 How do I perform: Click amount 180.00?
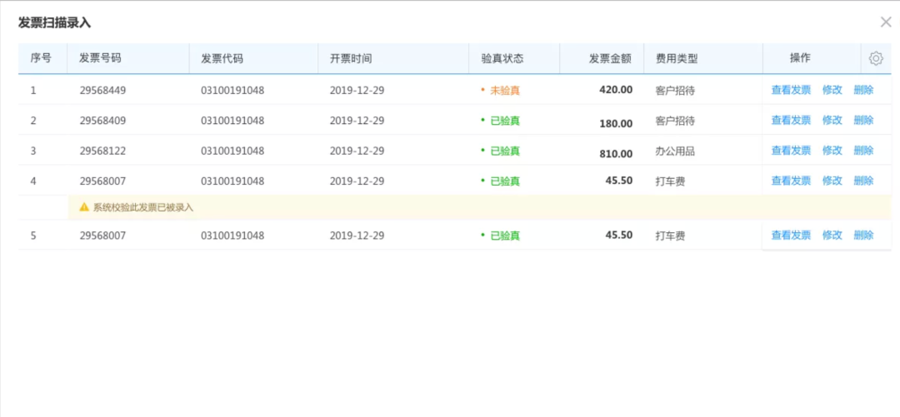point(616,123)
